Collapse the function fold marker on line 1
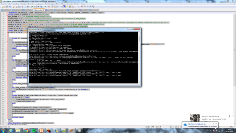Screen dimensions: 236x133 7,13
